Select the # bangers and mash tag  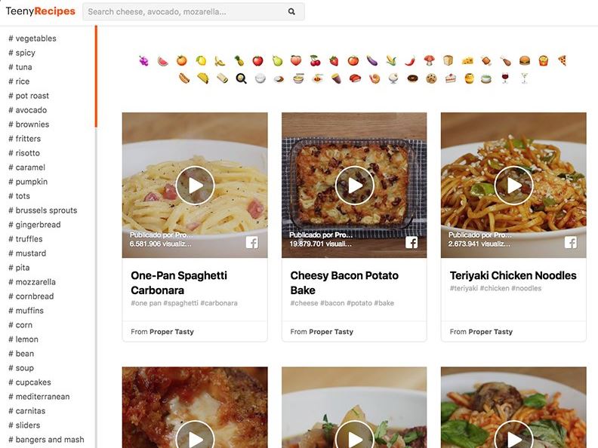click(x=46, y=440)
